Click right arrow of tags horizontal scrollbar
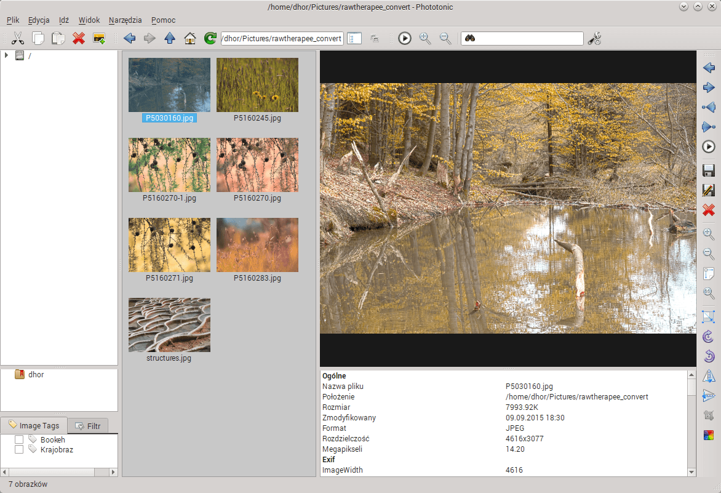 coord(113,472)
